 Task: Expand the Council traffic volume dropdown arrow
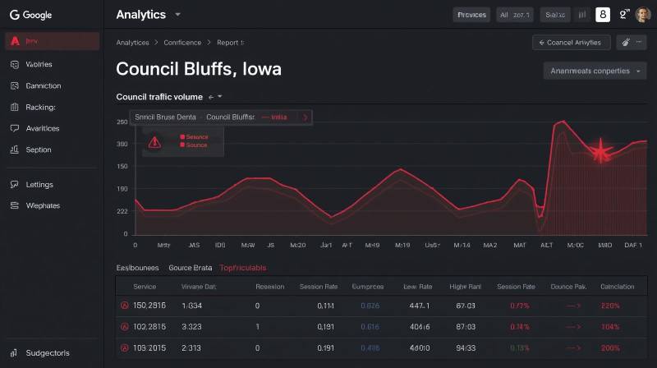[219, 97]
